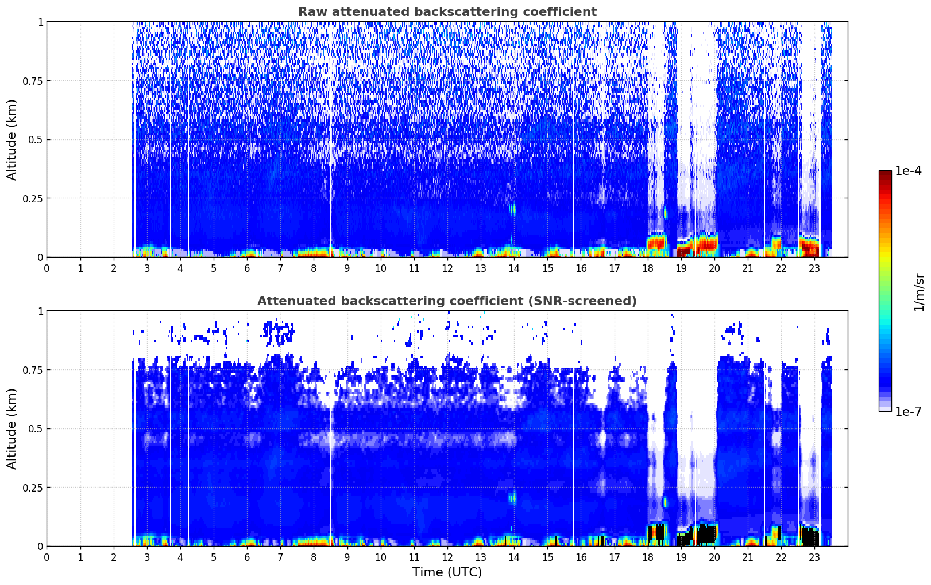The height and width of the screenshot is (585, 931).
Task: Select hour 0 tick on top plot's time axis
Action: pos(47,268)
